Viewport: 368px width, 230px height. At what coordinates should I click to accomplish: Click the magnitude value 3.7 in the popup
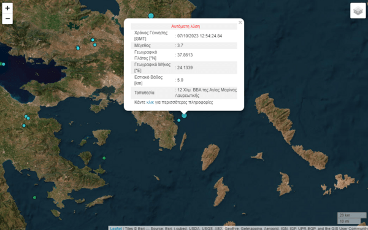tap(180, 45)
